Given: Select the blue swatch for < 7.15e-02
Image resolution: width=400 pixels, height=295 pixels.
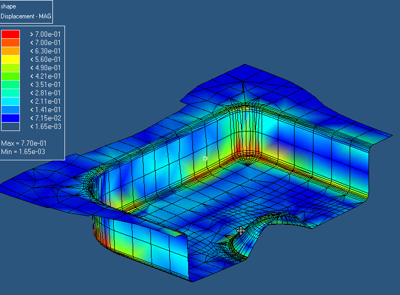Looking at the screenshot, I should (10, 118).
